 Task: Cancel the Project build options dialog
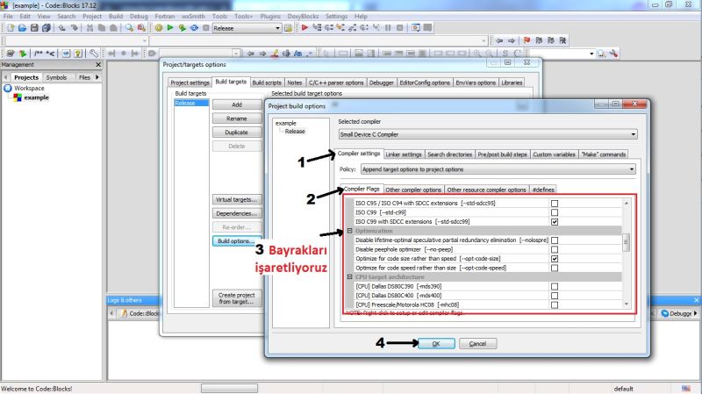(477, 343)
